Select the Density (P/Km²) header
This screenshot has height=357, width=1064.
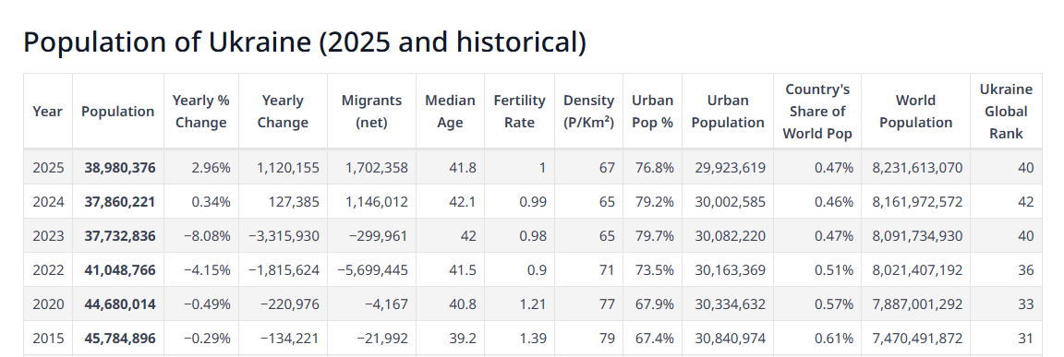[589, 111]
